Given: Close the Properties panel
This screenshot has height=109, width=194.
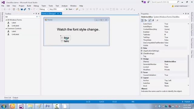Looking at the screenshot, I should (x=188, y=14).
